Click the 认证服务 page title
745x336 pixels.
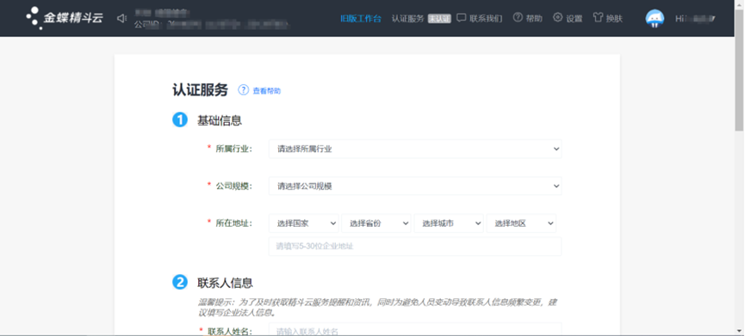[x=200, y=90]
